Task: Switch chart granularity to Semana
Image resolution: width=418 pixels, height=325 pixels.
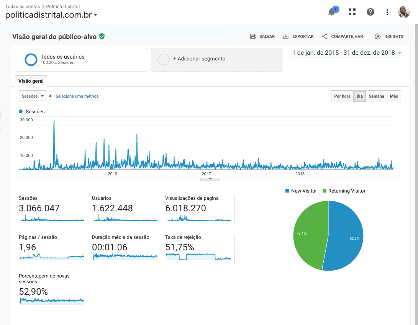Action: click(x=376, y=96)
